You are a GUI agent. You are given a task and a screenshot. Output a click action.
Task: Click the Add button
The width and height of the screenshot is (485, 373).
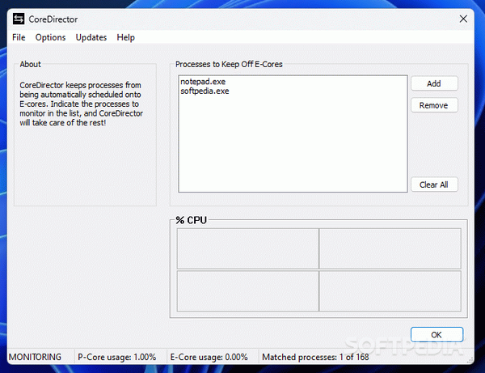tap(434, 83)
